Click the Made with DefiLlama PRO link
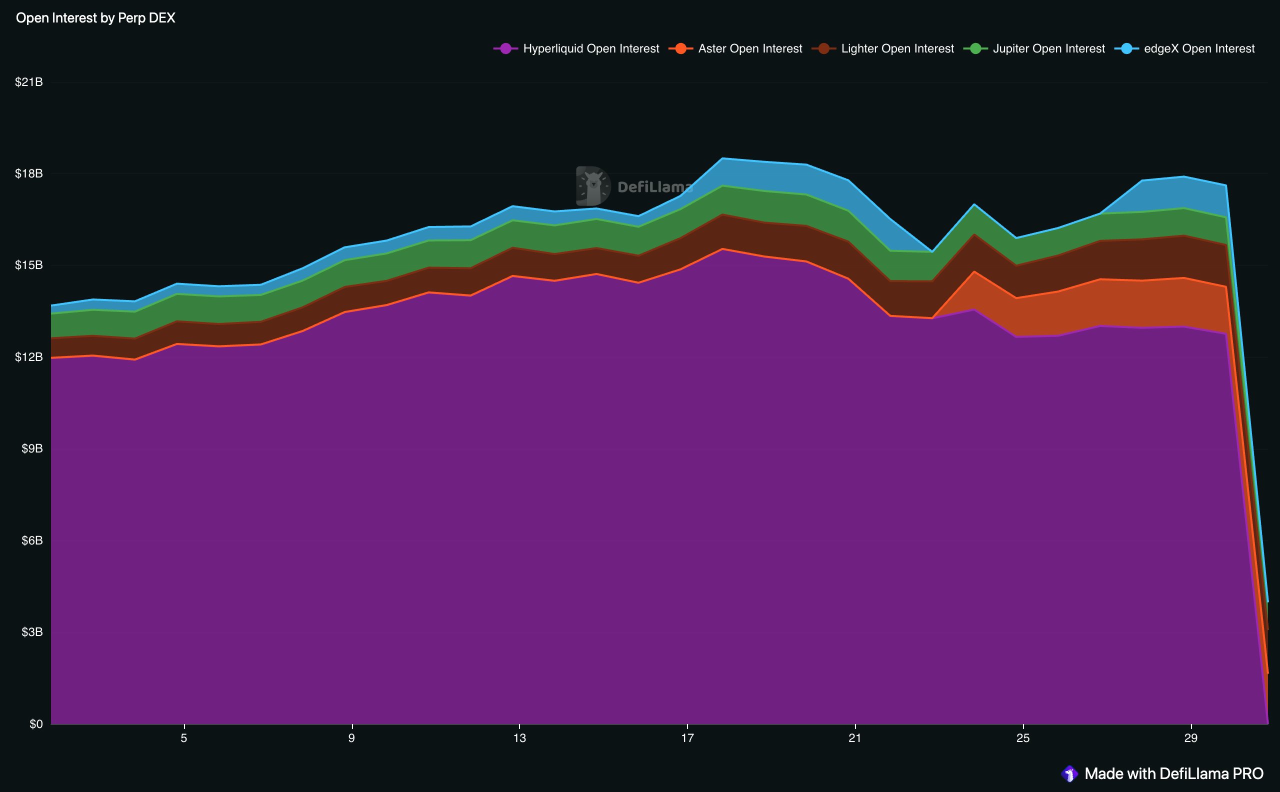This screenshot has width=1280, height=792. coord(1173,773)
